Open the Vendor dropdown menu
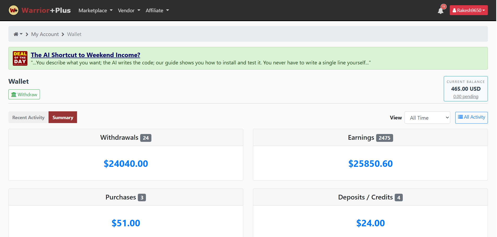The height and width of the screenshot is (237, 497). [129, 10]
